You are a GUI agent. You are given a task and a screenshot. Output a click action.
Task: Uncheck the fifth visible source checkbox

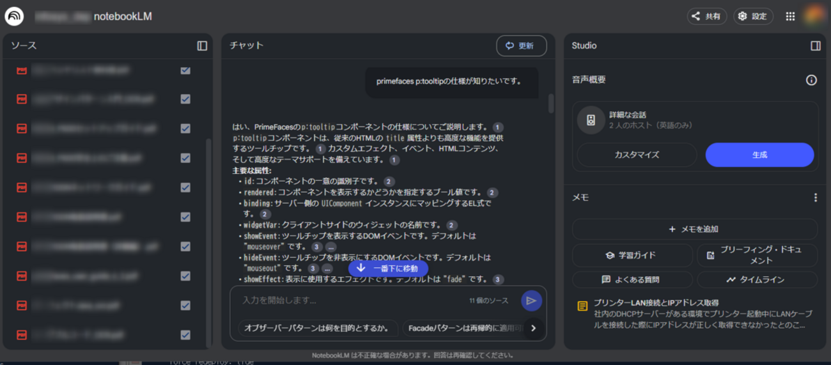click(185, 187)
